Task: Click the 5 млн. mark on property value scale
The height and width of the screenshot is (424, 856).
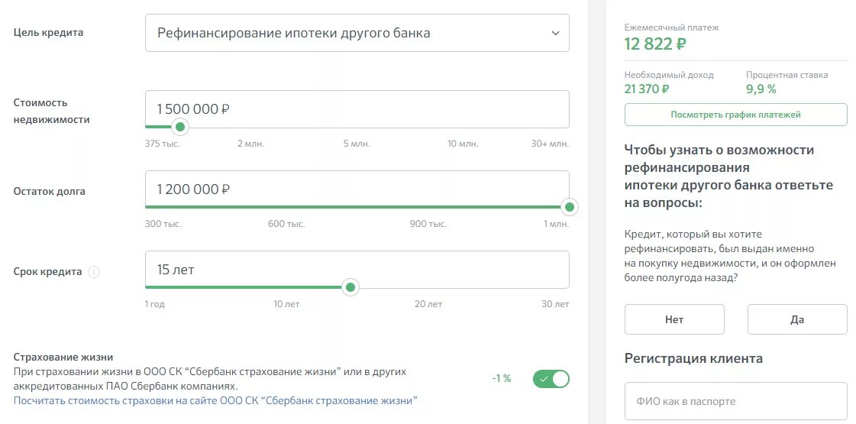Action: (x=356, y=144)
